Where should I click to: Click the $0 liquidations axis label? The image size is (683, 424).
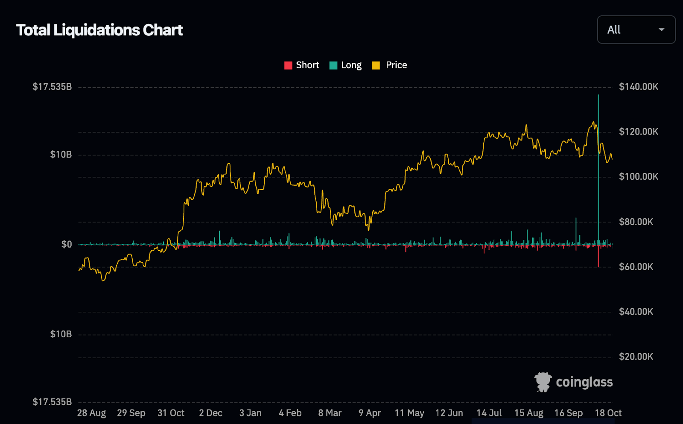pyautogui.click(x=67, y=244)
